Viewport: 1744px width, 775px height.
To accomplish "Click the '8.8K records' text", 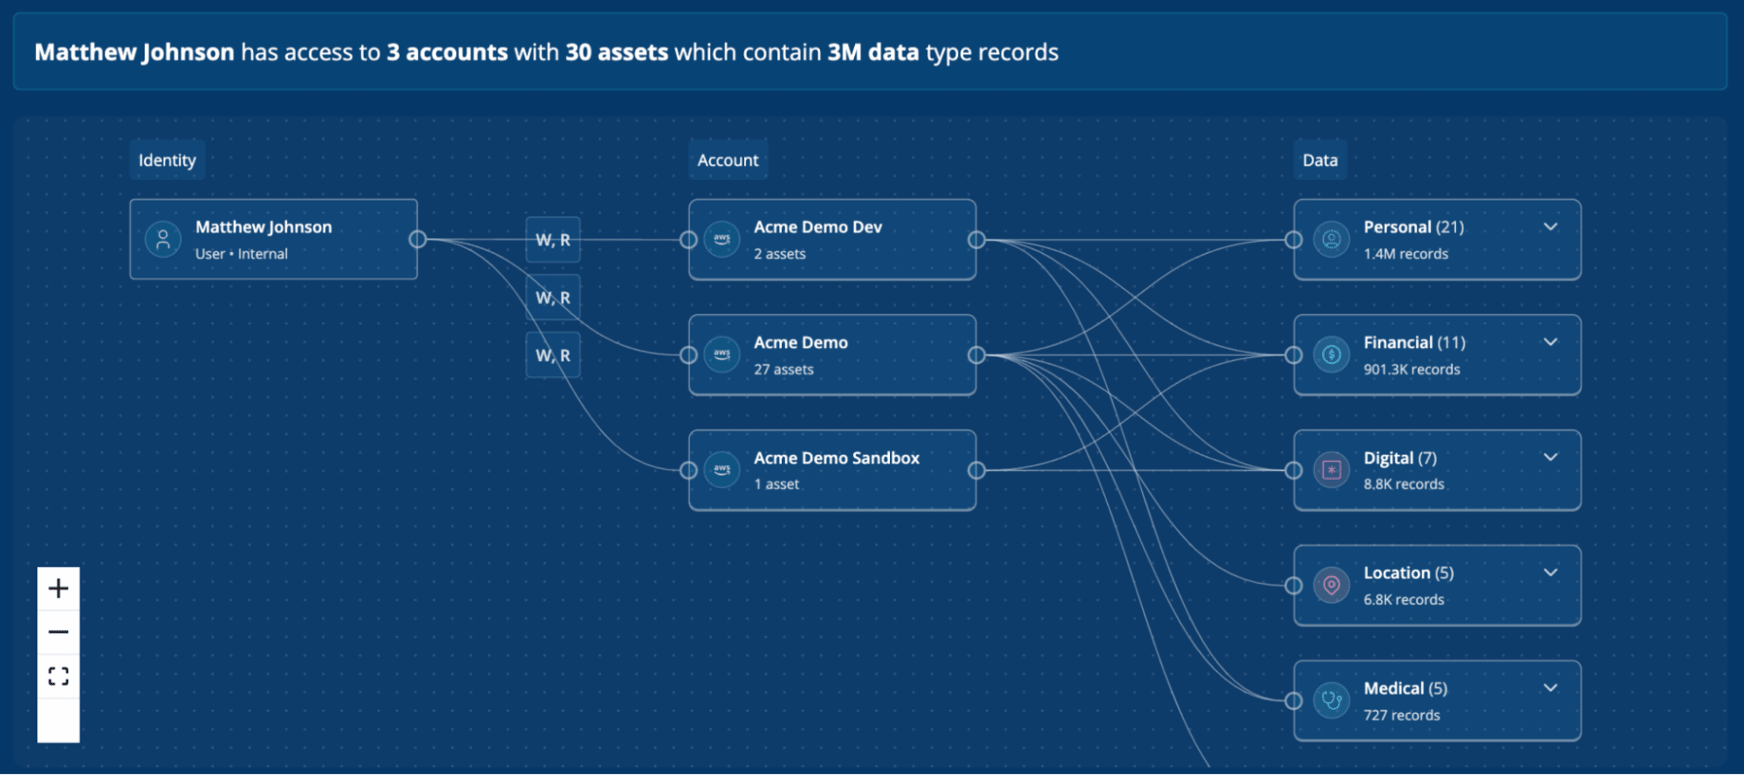I will pyautogui.click(x=1404, y=485).
